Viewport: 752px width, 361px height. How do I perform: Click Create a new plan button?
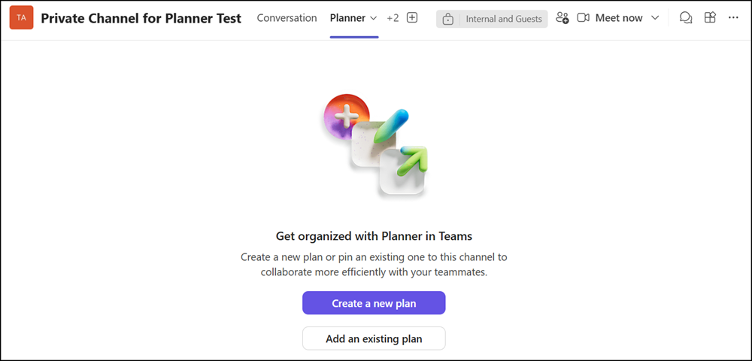coord(374,303)
